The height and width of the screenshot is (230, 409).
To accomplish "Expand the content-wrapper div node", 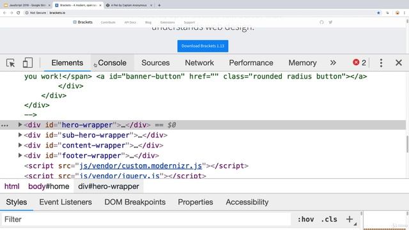I will point(20,145).
